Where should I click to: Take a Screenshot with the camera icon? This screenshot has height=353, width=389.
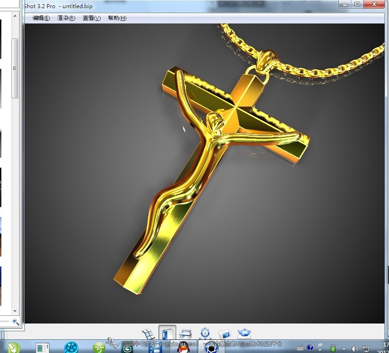pyautogui.click(x=225, y=334)
